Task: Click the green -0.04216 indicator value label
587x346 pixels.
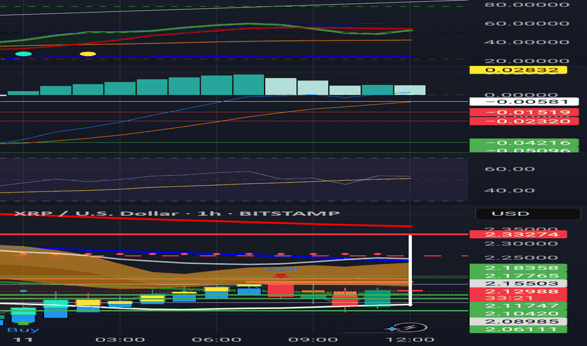Action: (524, 143)
